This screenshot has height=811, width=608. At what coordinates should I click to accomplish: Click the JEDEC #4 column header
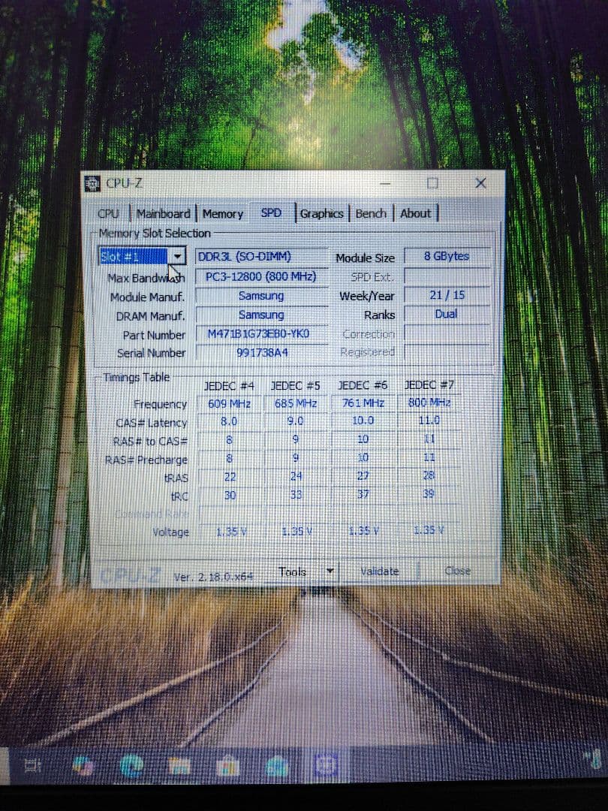(x=229, y=387)
